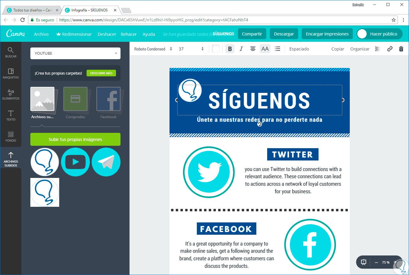Open the Espaciado spacing options

click(299, 49)
